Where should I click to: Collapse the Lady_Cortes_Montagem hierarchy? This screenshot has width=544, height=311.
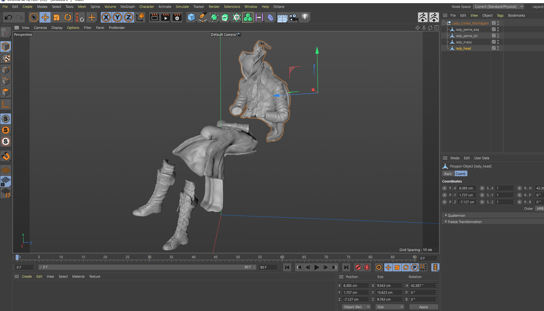(x=444, y=23)
